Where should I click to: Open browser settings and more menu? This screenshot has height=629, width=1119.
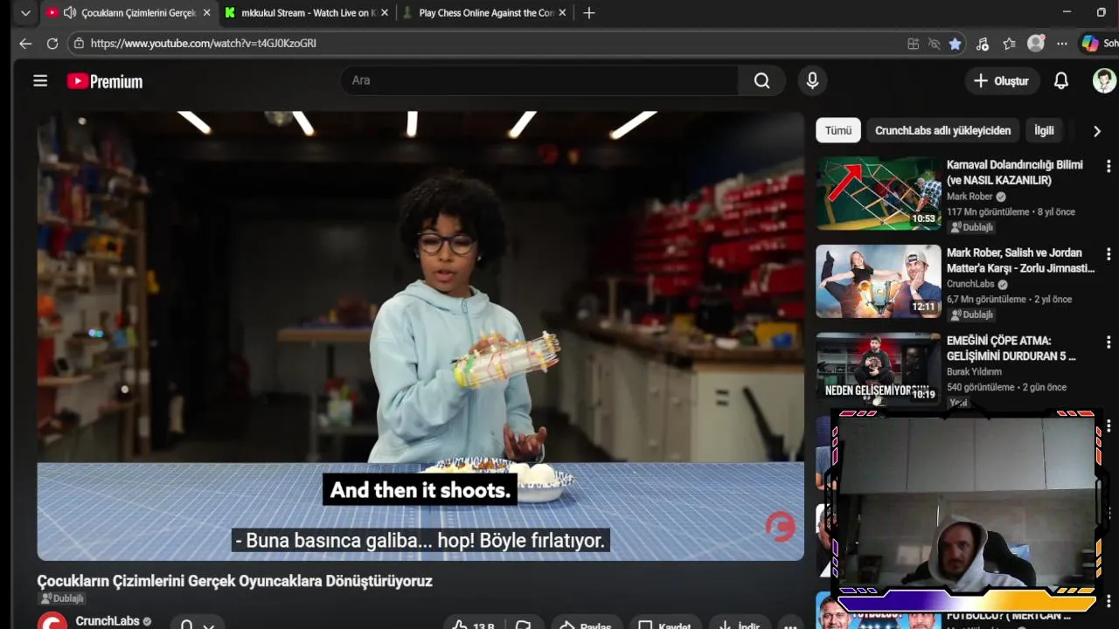pos(1062,44)
